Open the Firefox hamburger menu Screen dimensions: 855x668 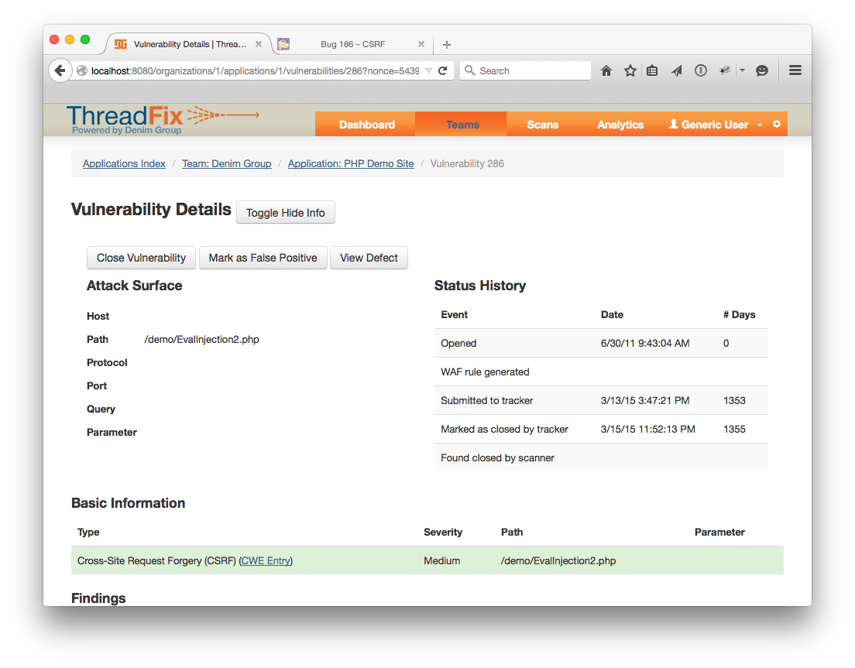click(795, 70)
